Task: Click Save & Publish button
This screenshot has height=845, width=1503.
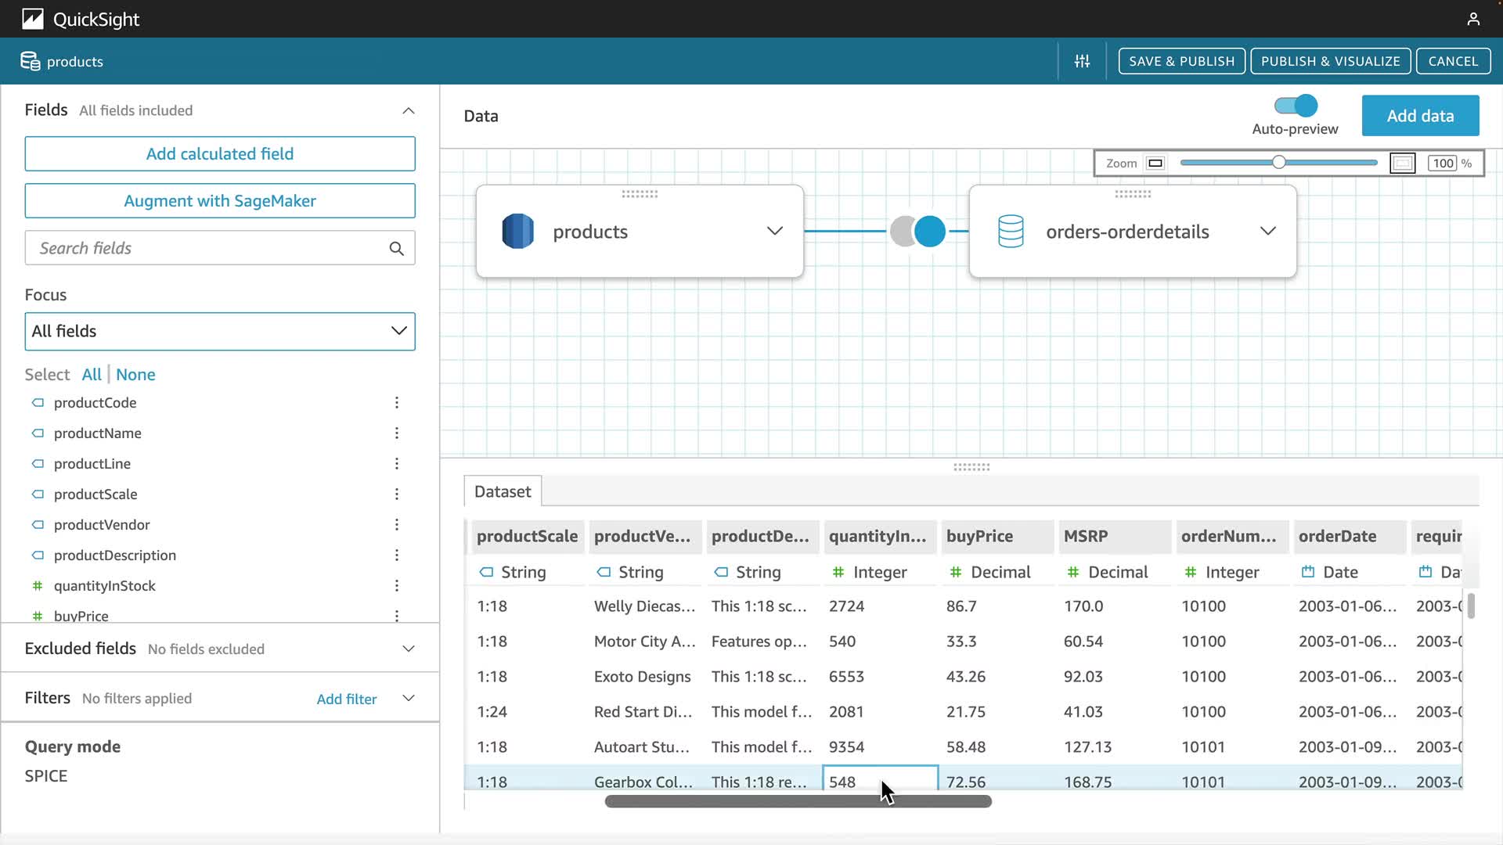Action: (1181, 61)
